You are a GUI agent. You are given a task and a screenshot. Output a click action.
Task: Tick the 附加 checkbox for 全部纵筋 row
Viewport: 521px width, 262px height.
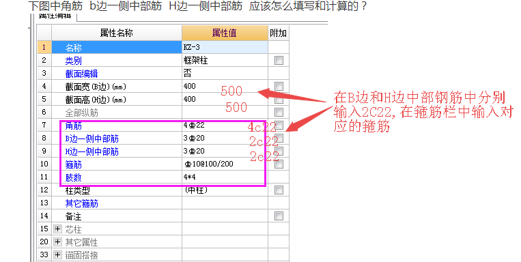pos(279,112)
